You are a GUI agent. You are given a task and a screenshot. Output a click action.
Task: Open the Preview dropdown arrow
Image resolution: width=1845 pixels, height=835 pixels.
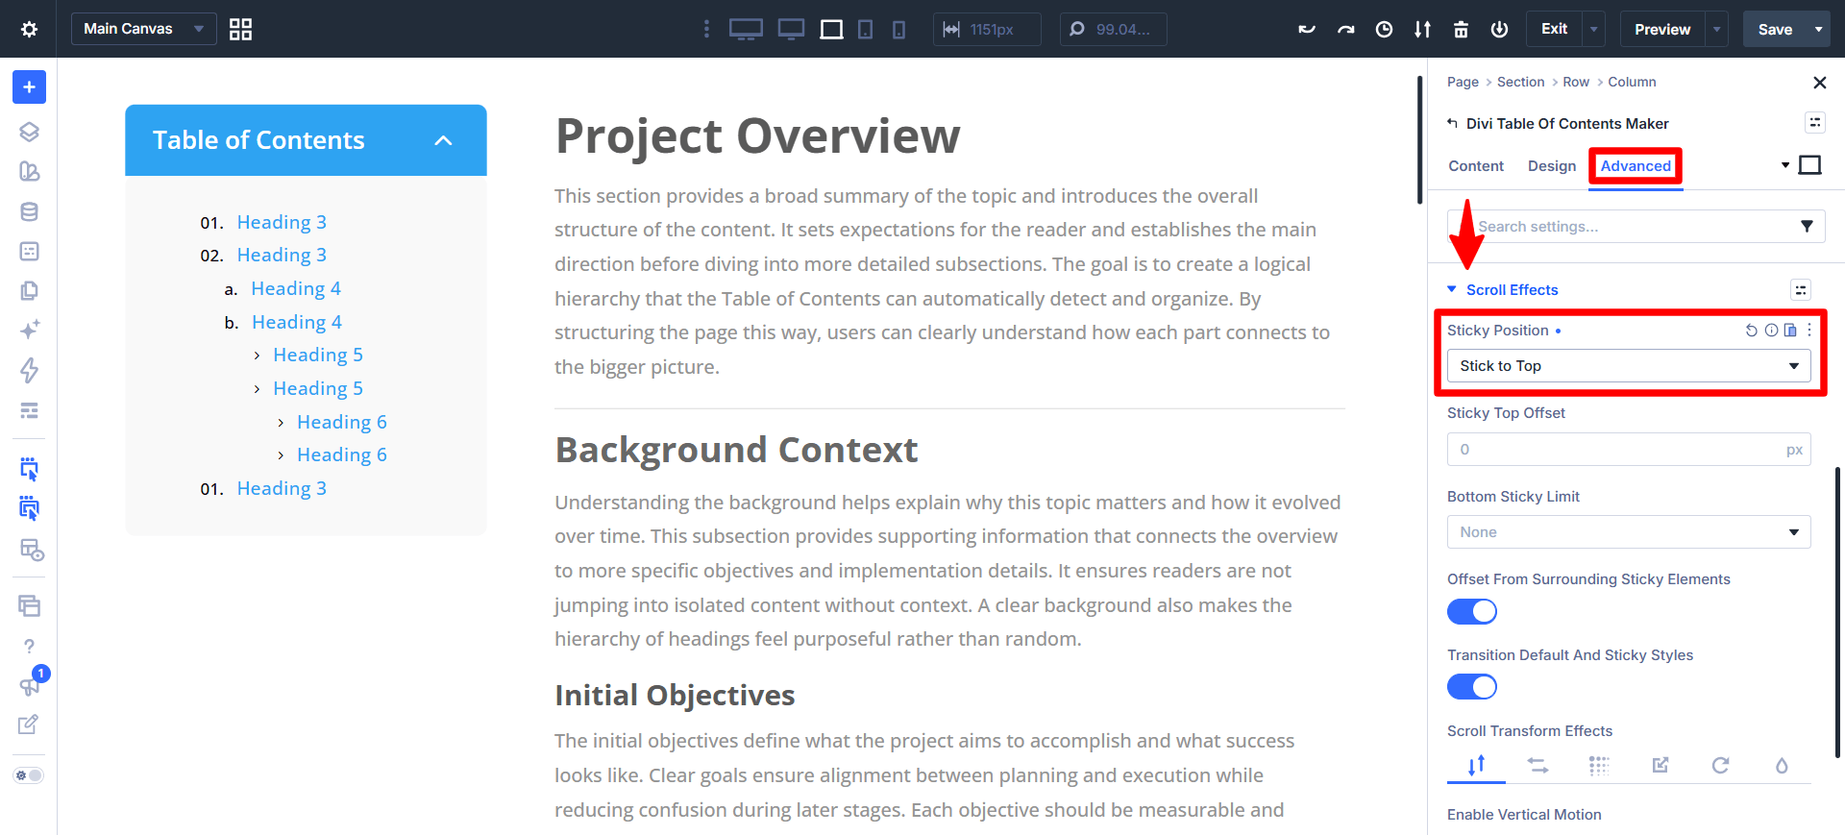[x=1716, y=29]
